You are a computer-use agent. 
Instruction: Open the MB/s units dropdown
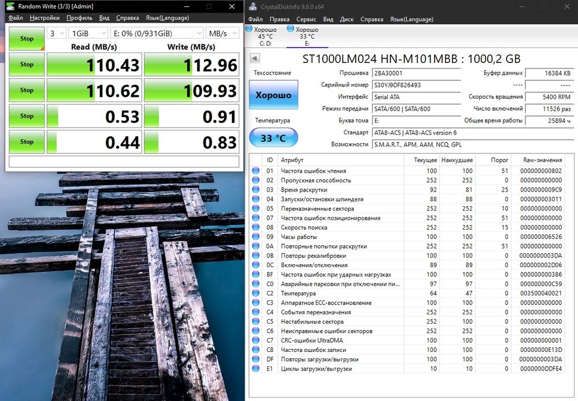(x=223, y=33)
